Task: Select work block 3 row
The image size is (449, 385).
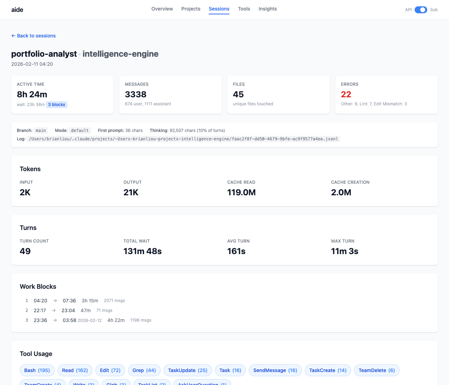Action: [x=88, y=320]
